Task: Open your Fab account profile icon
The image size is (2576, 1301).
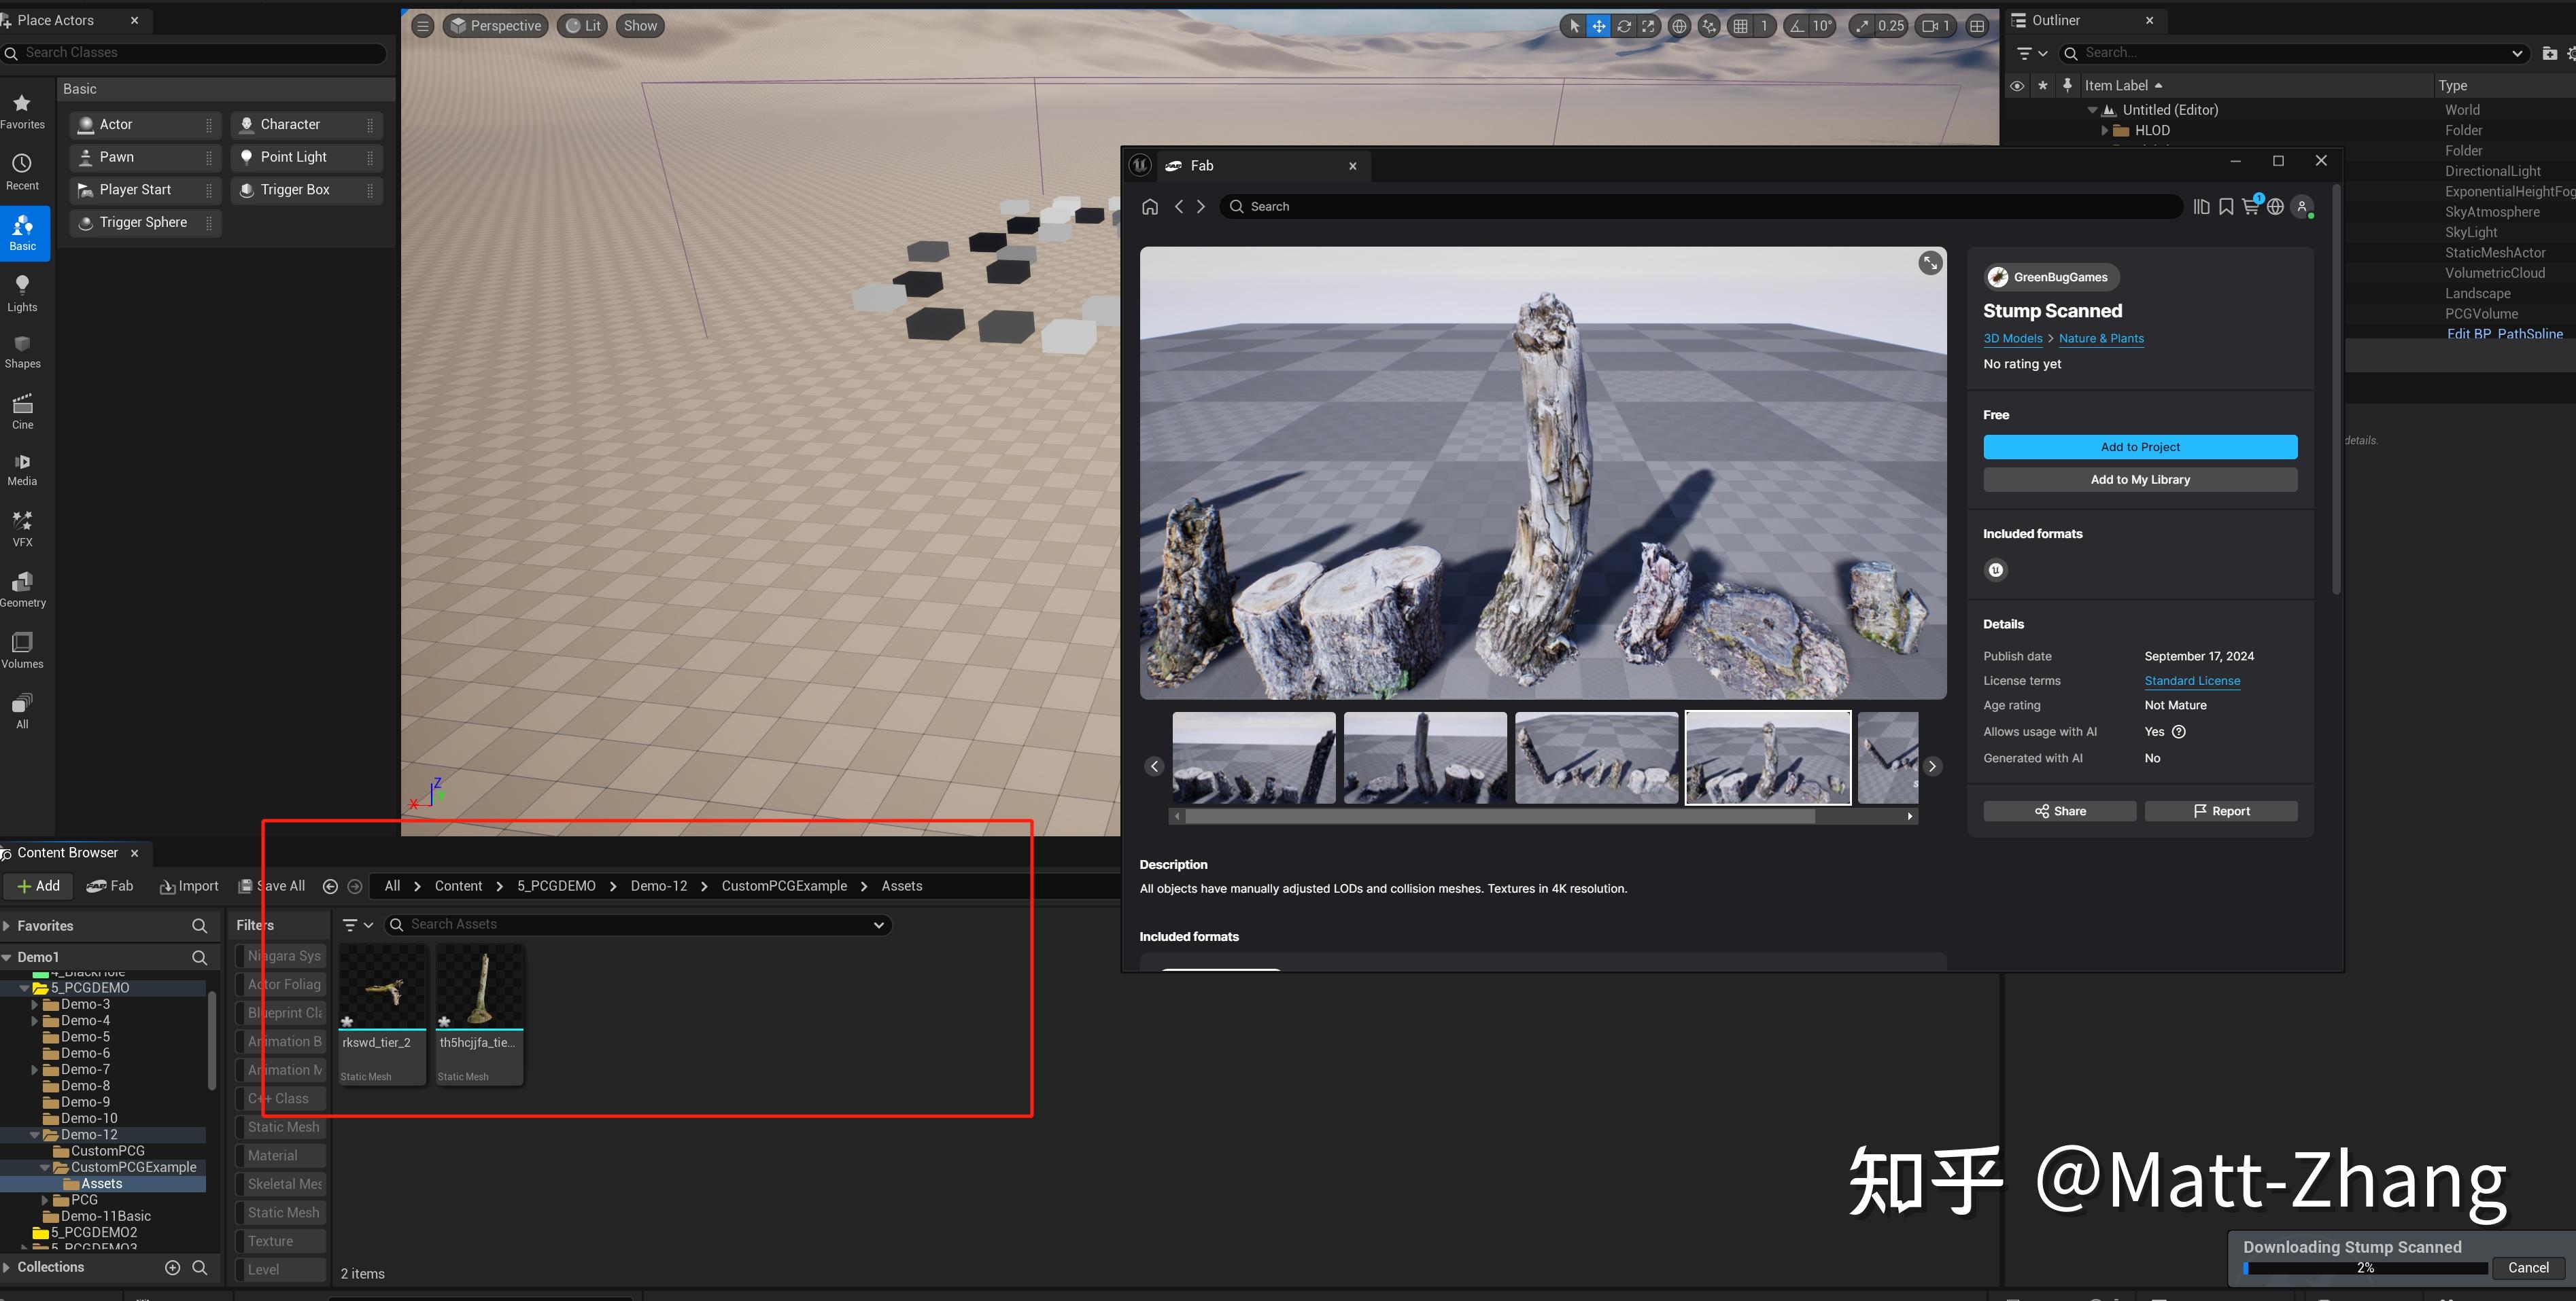Action: 2302,206
